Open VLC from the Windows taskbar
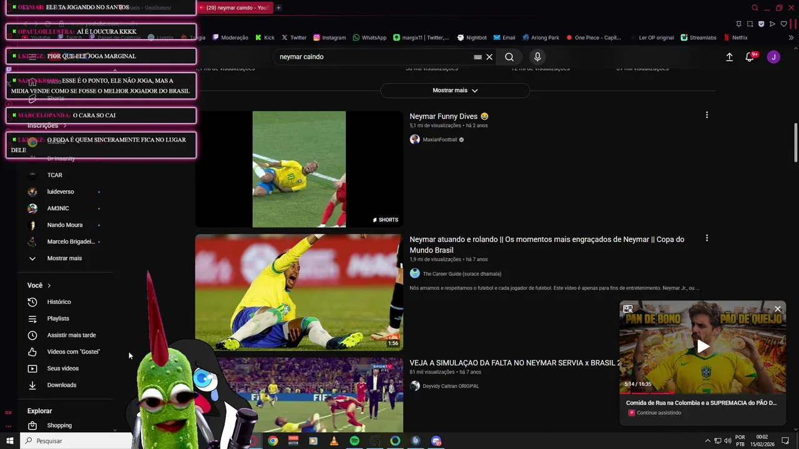This screenshot has height=449, width=799. point(334,441)
